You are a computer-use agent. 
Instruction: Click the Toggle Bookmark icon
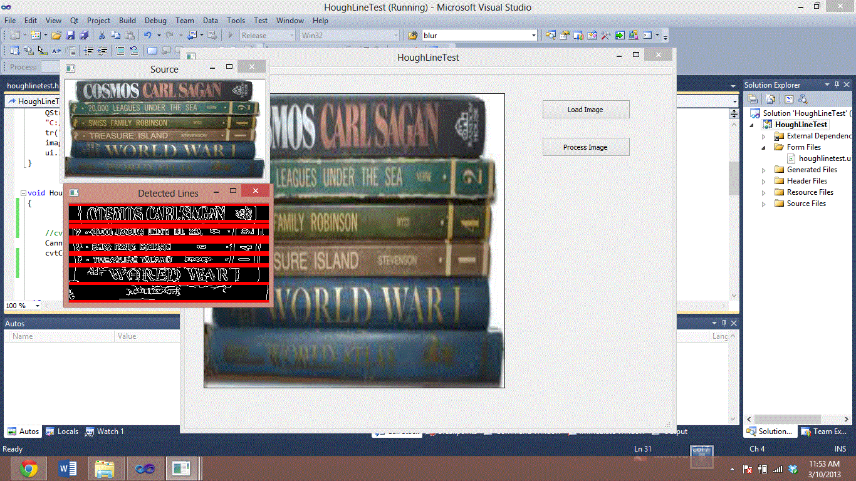point(152,51)
